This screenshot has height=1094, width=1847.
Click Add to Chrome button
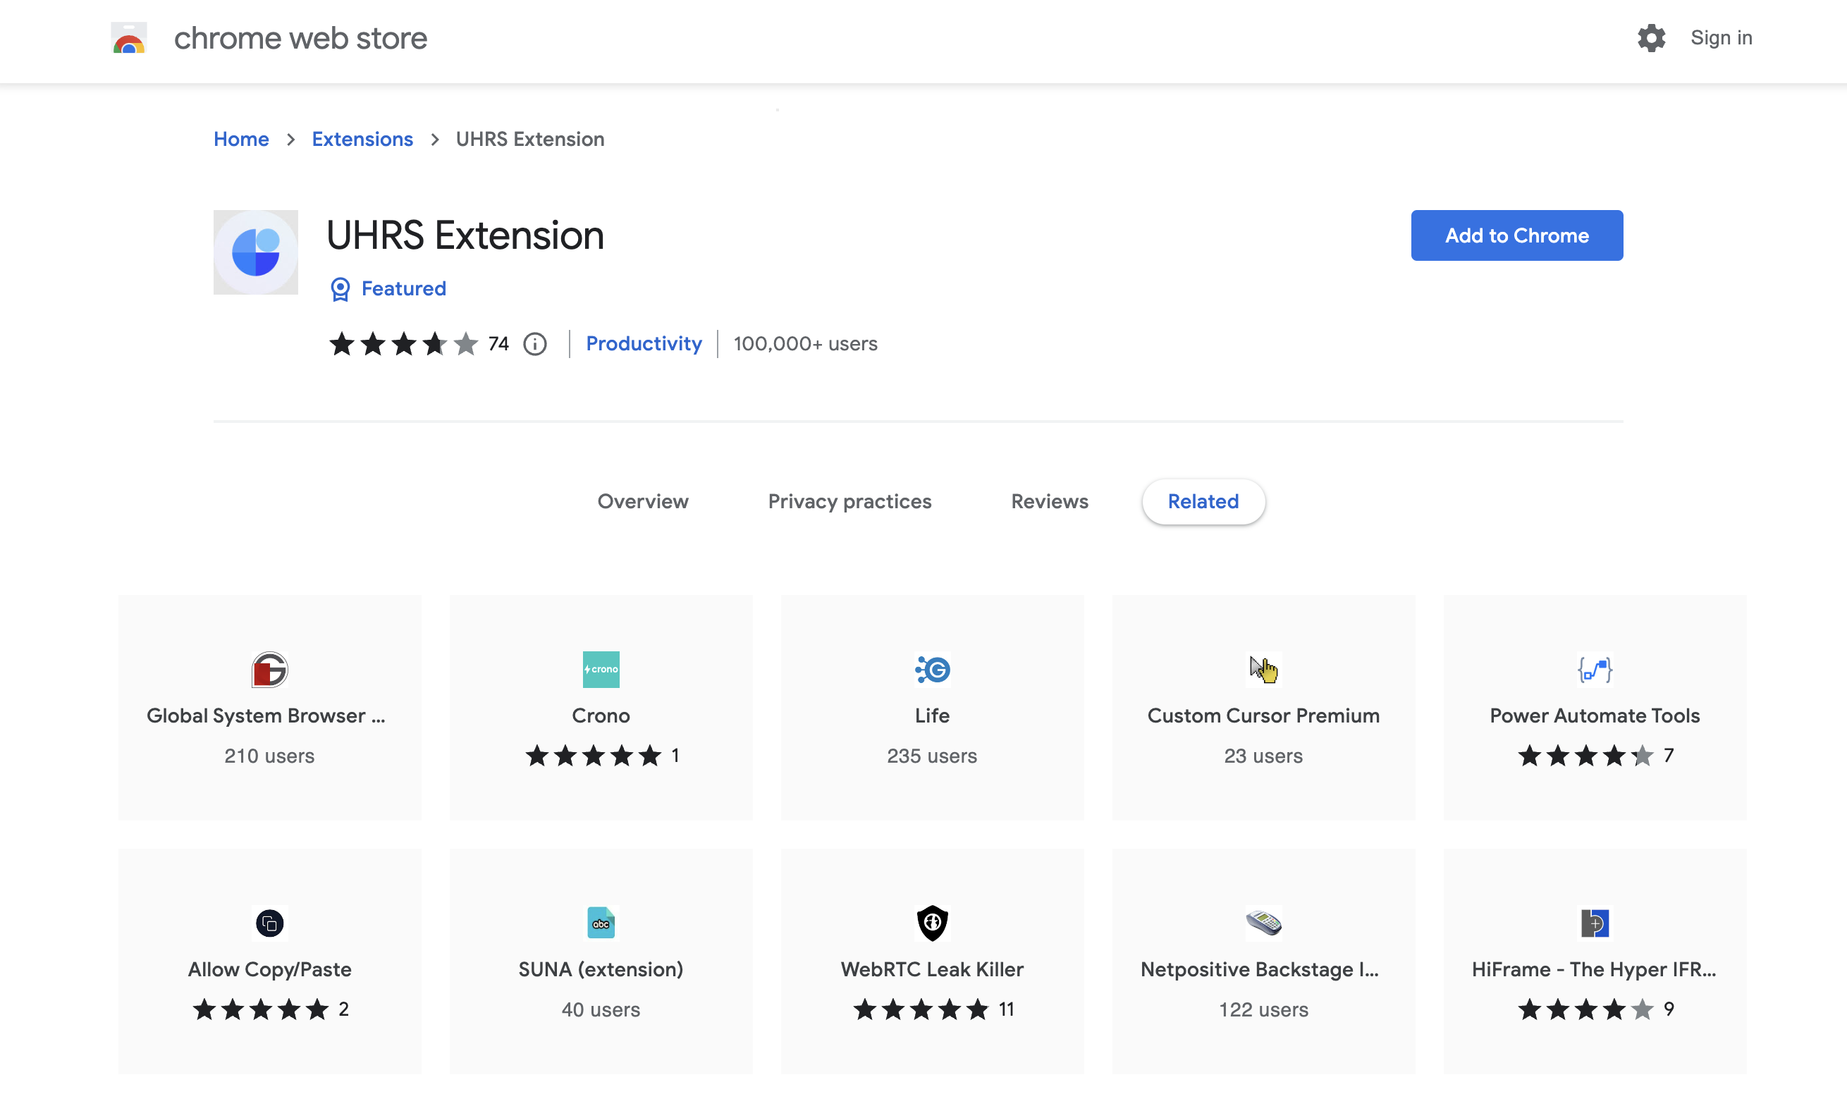pyautogui.click(x=1517, y=235)
